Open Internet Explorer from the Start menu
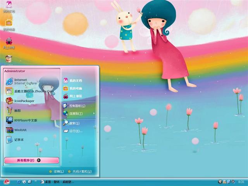 [22, 81]
